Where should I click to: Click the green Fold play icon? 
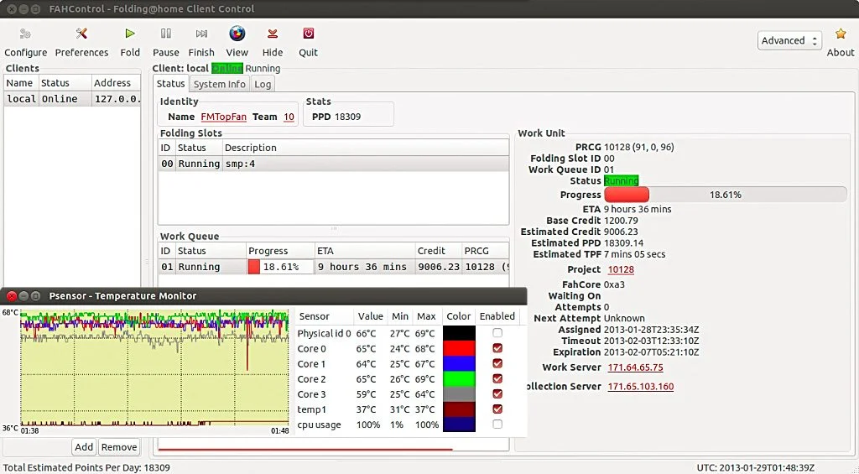click(130, 34)
